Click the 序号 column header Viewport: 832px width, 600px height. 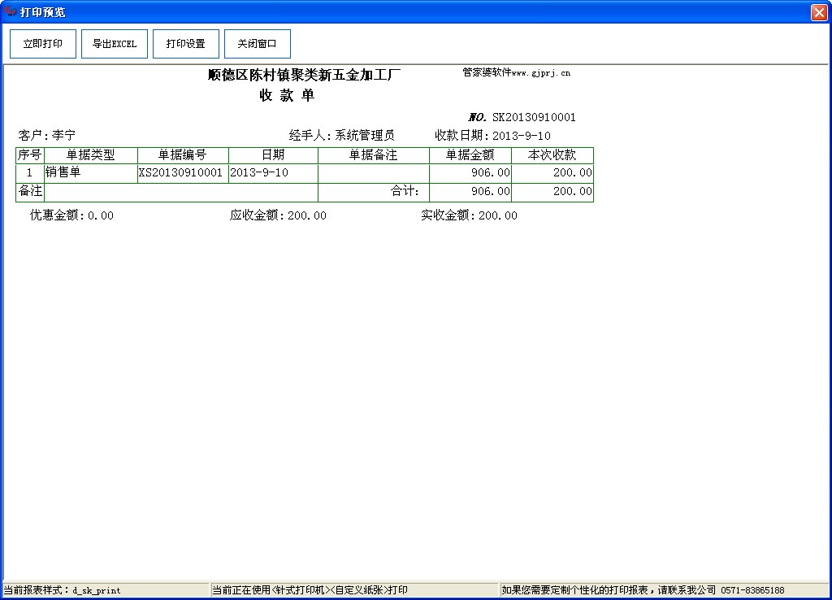pyautogui.click(x=30, y=155)
